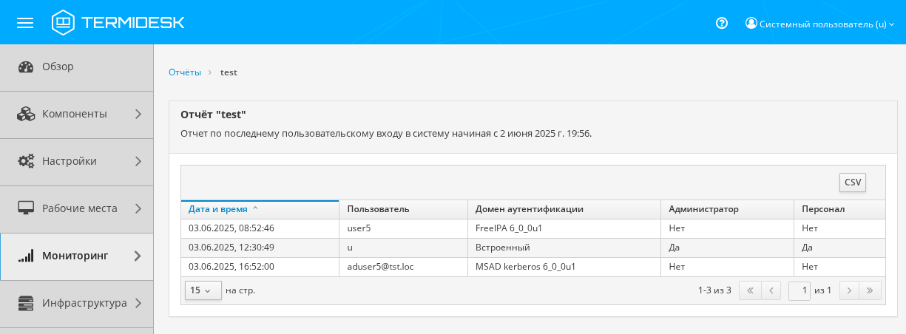Expand the Компоненты submenu chevron

tap(138, 114)
